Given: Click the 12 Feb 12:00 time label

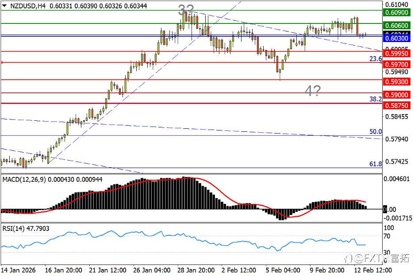Looking at the screenshot, I should click(x=373, y=270).
